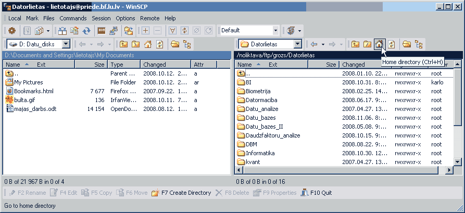Sort local panel by Attr column header
Viewport: 465px width, 213px height.
coord(204,65)
